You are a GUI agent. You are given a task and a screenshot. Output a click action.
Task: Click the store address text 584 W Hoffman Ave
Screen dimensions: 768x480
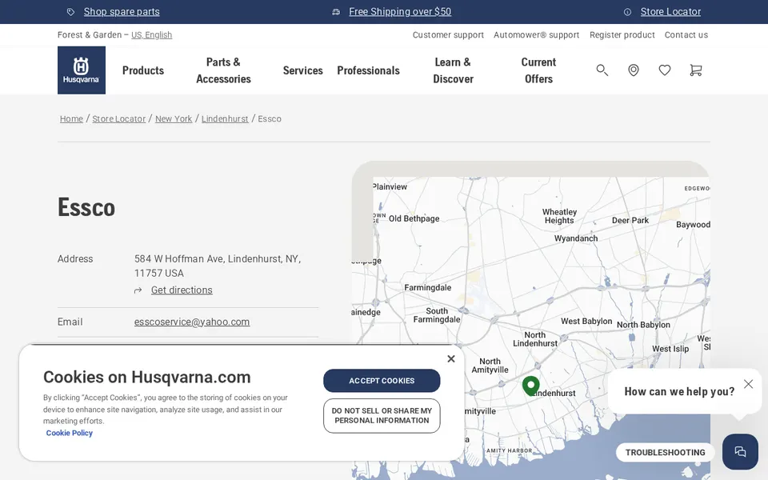point(218,266)
